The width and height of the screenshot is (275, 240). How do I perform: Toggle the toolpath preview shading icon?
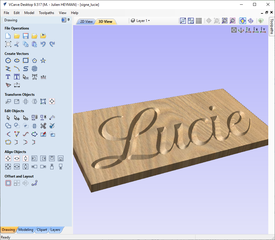pos(243,21)
